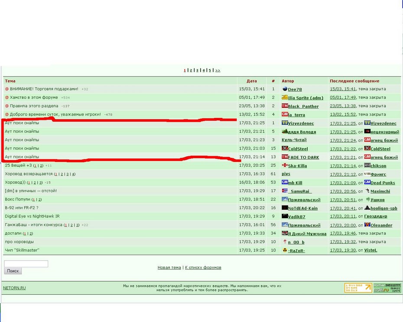This screenshot has width=403, height=322.
Task: Open topic Чип "Skillmaster"
Action: pos(22,250)
